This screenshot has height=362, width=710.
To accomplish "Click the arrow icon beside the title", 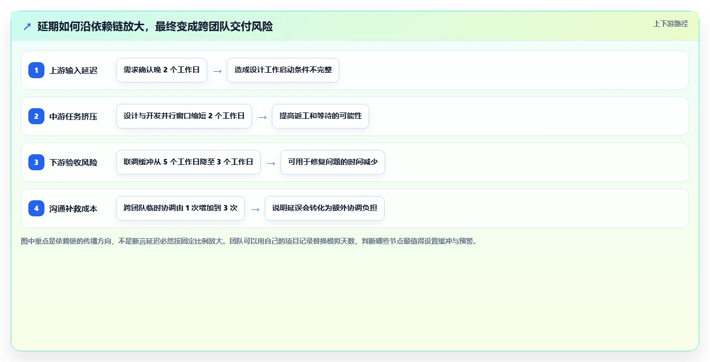I will 27,27.
